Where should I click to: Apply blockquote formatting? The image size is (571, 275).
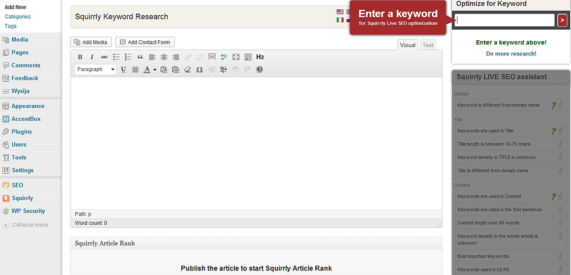point(140,57)
